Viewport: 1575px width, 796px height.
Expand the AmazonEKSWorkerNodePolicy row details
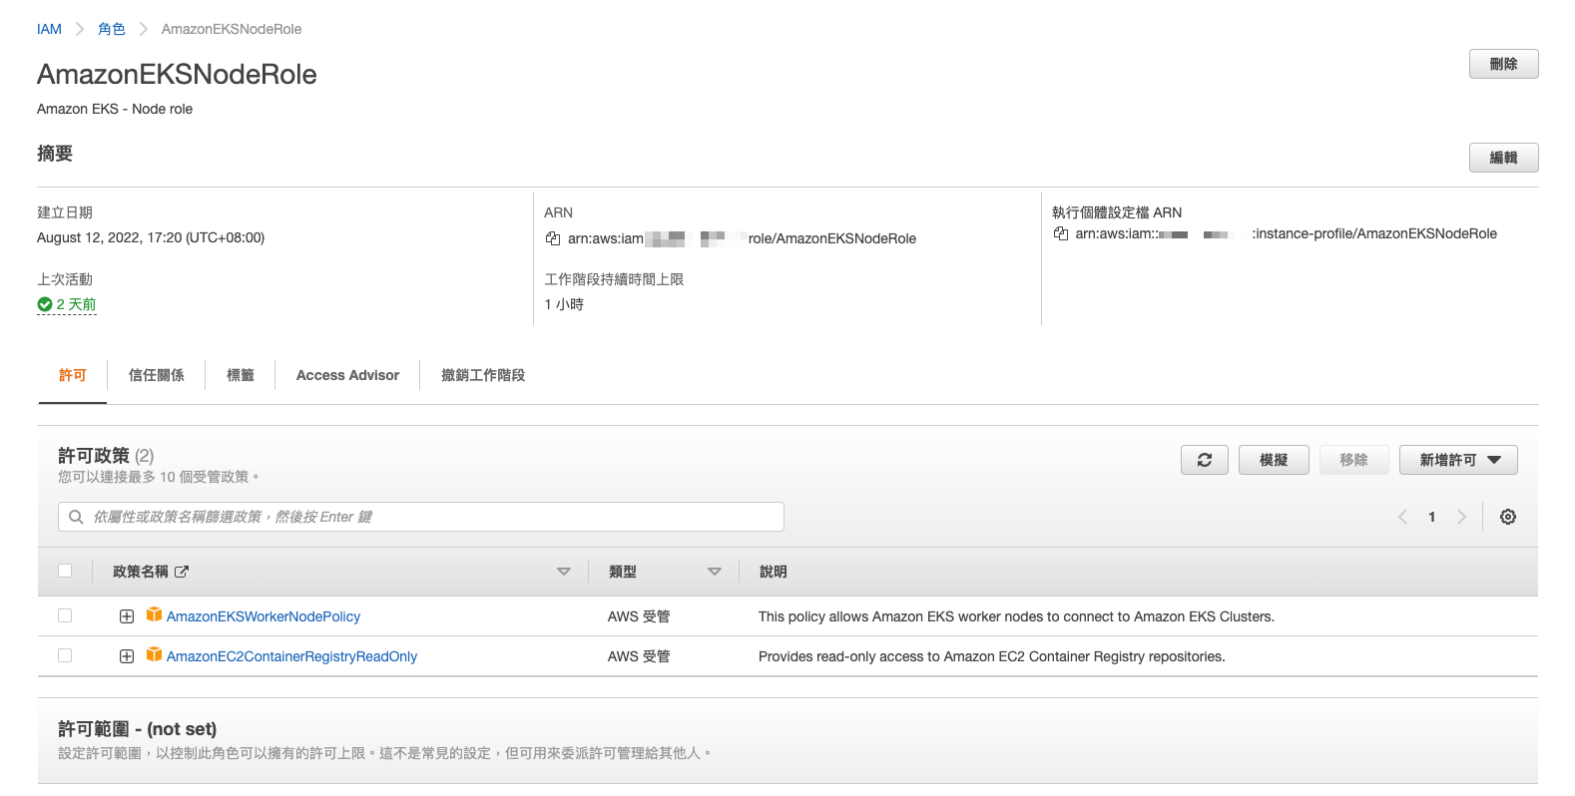click(127, 616)
